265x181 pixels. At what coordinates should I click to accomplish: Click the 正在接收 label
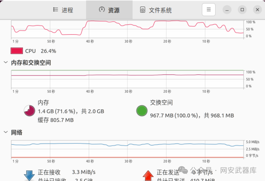coord(49,172)
